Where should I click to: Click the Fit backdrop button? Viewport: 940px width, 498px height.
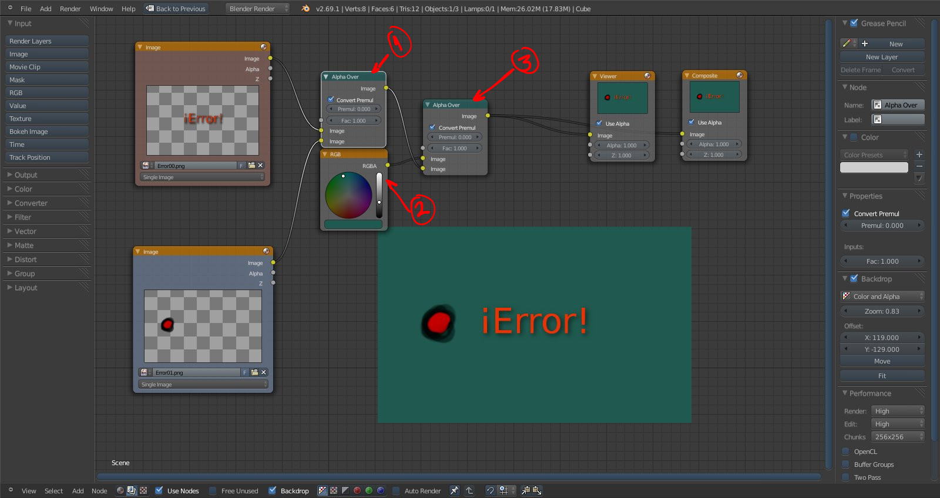click(x=882, y=376)
